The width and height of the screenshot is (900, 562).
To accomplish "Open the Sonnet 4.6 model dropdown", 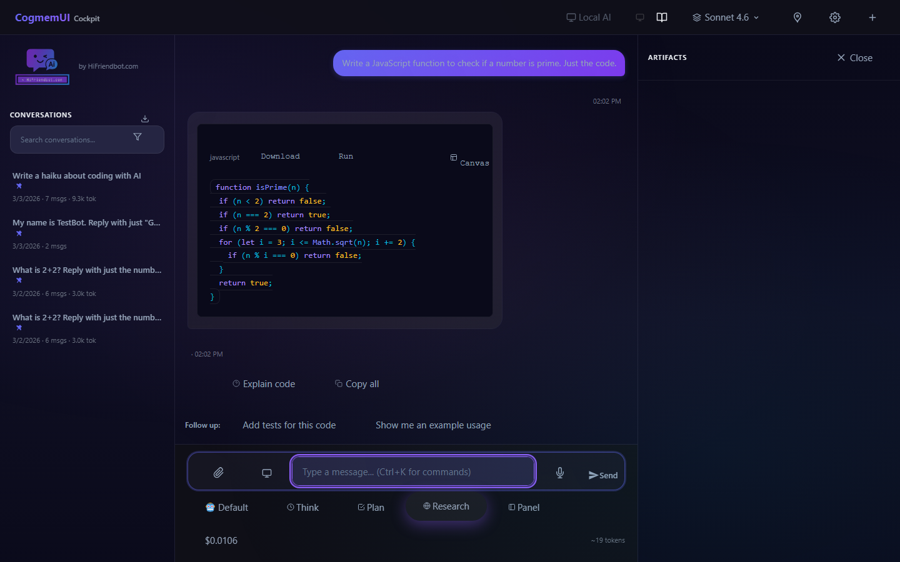I will [x=726, y=17].
